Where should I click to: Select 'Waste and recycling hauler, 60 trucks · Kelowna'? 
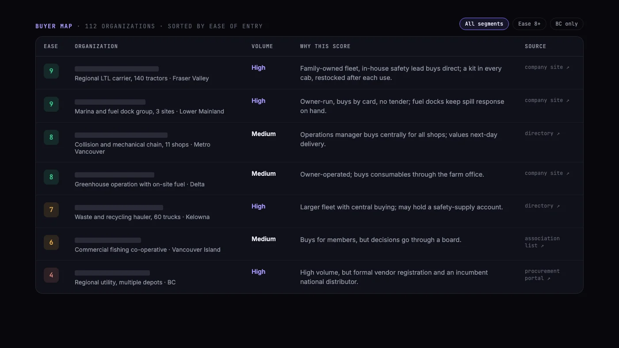coord(142,217)
